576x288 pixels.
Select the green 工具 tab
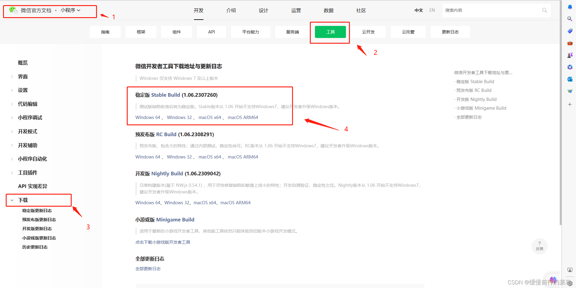point(330,32)
